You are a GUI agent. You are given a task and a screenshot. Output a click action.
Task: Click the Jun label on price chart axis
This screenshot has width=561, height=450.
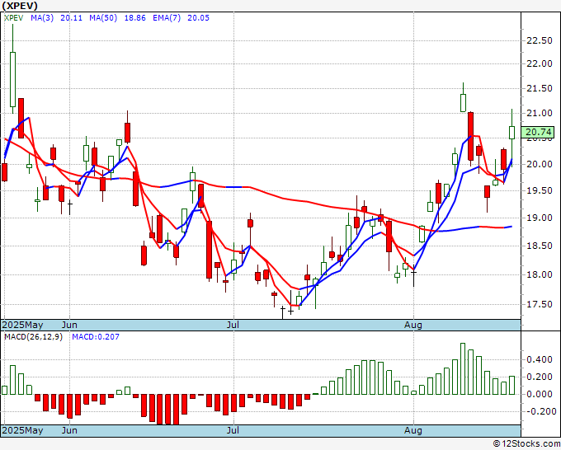[x=69, y=325]
